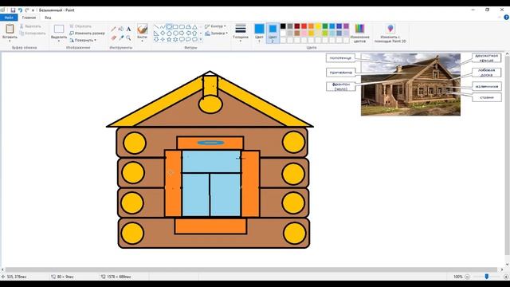Activate Color 1 foreground selector

pyautogui.click(x=259, y=33)
